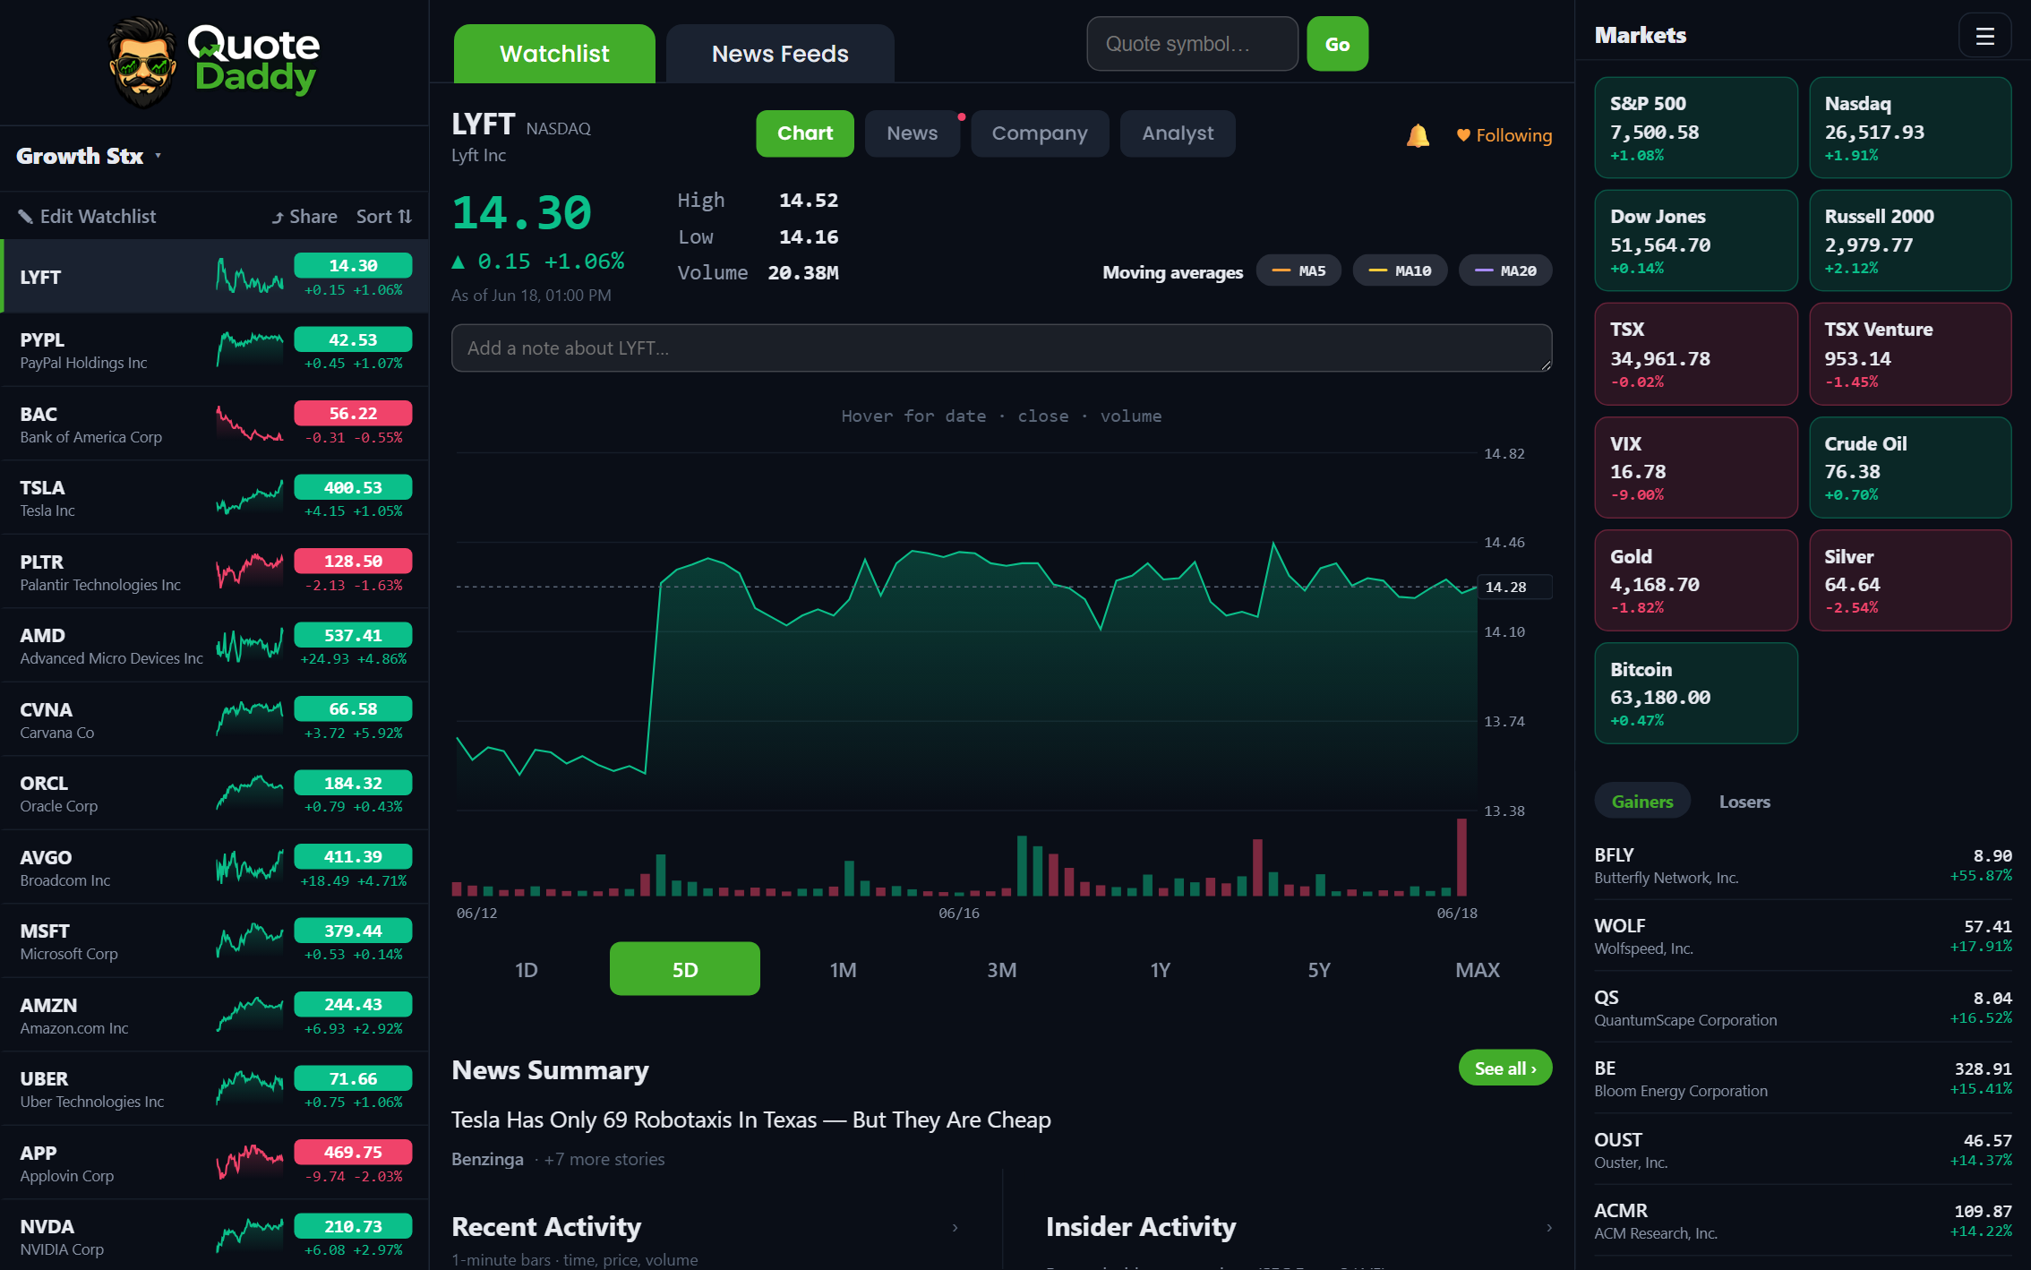Open the +7 more stories link
Screen dimensions: 2031x1270
point(604,1160)
